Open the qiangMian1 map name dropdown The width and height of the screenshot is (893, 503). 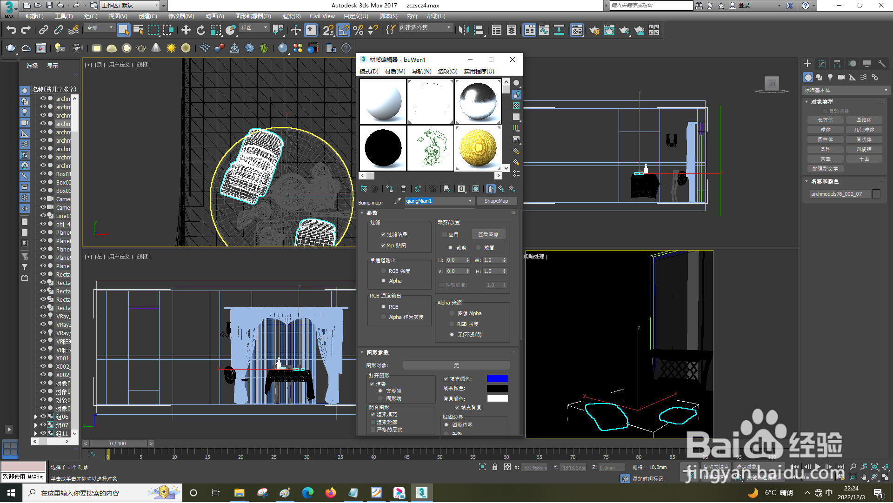(x=470, y=201)
